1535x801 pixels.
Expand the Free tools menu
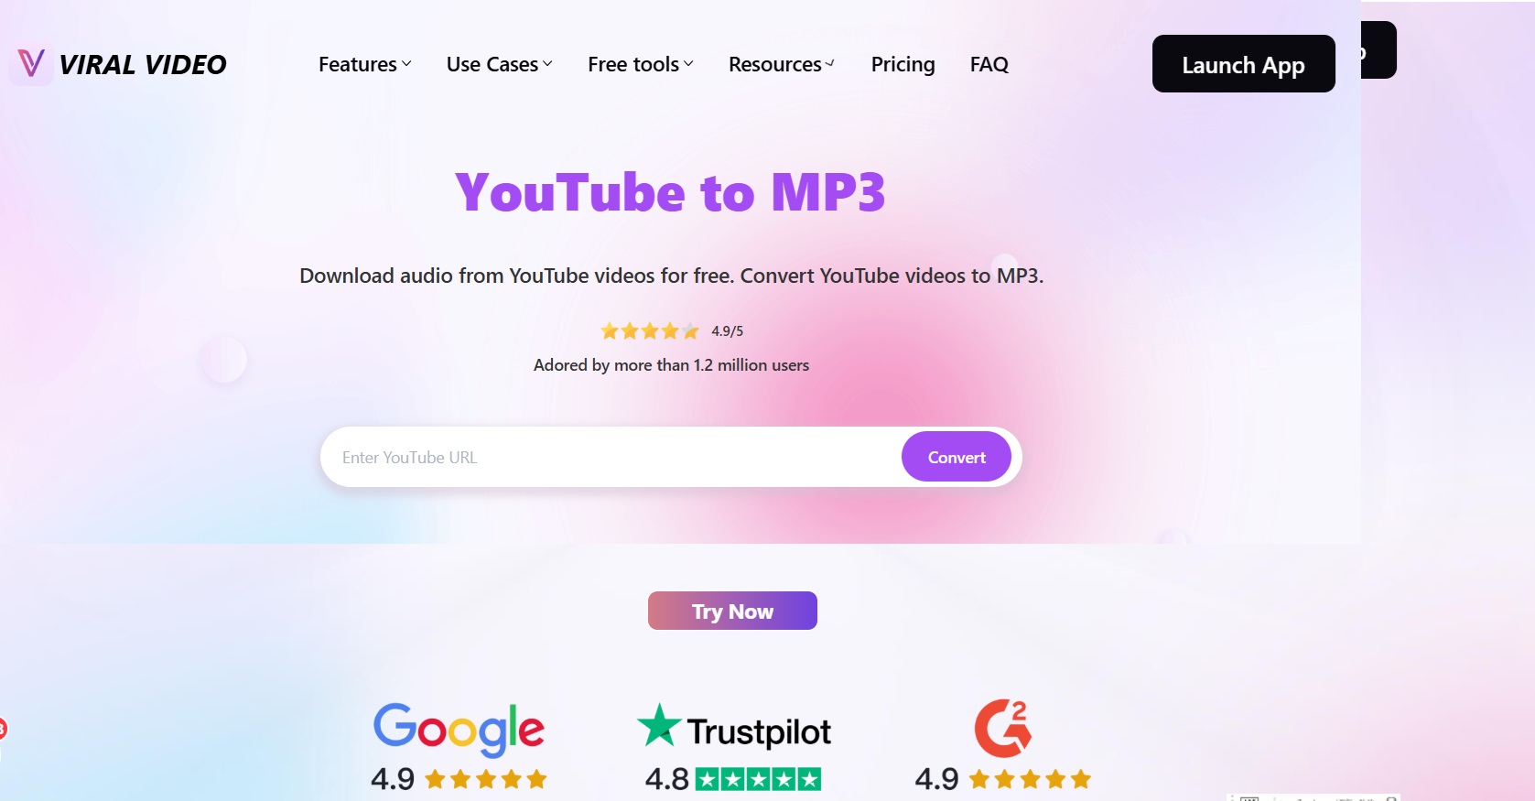641,64
